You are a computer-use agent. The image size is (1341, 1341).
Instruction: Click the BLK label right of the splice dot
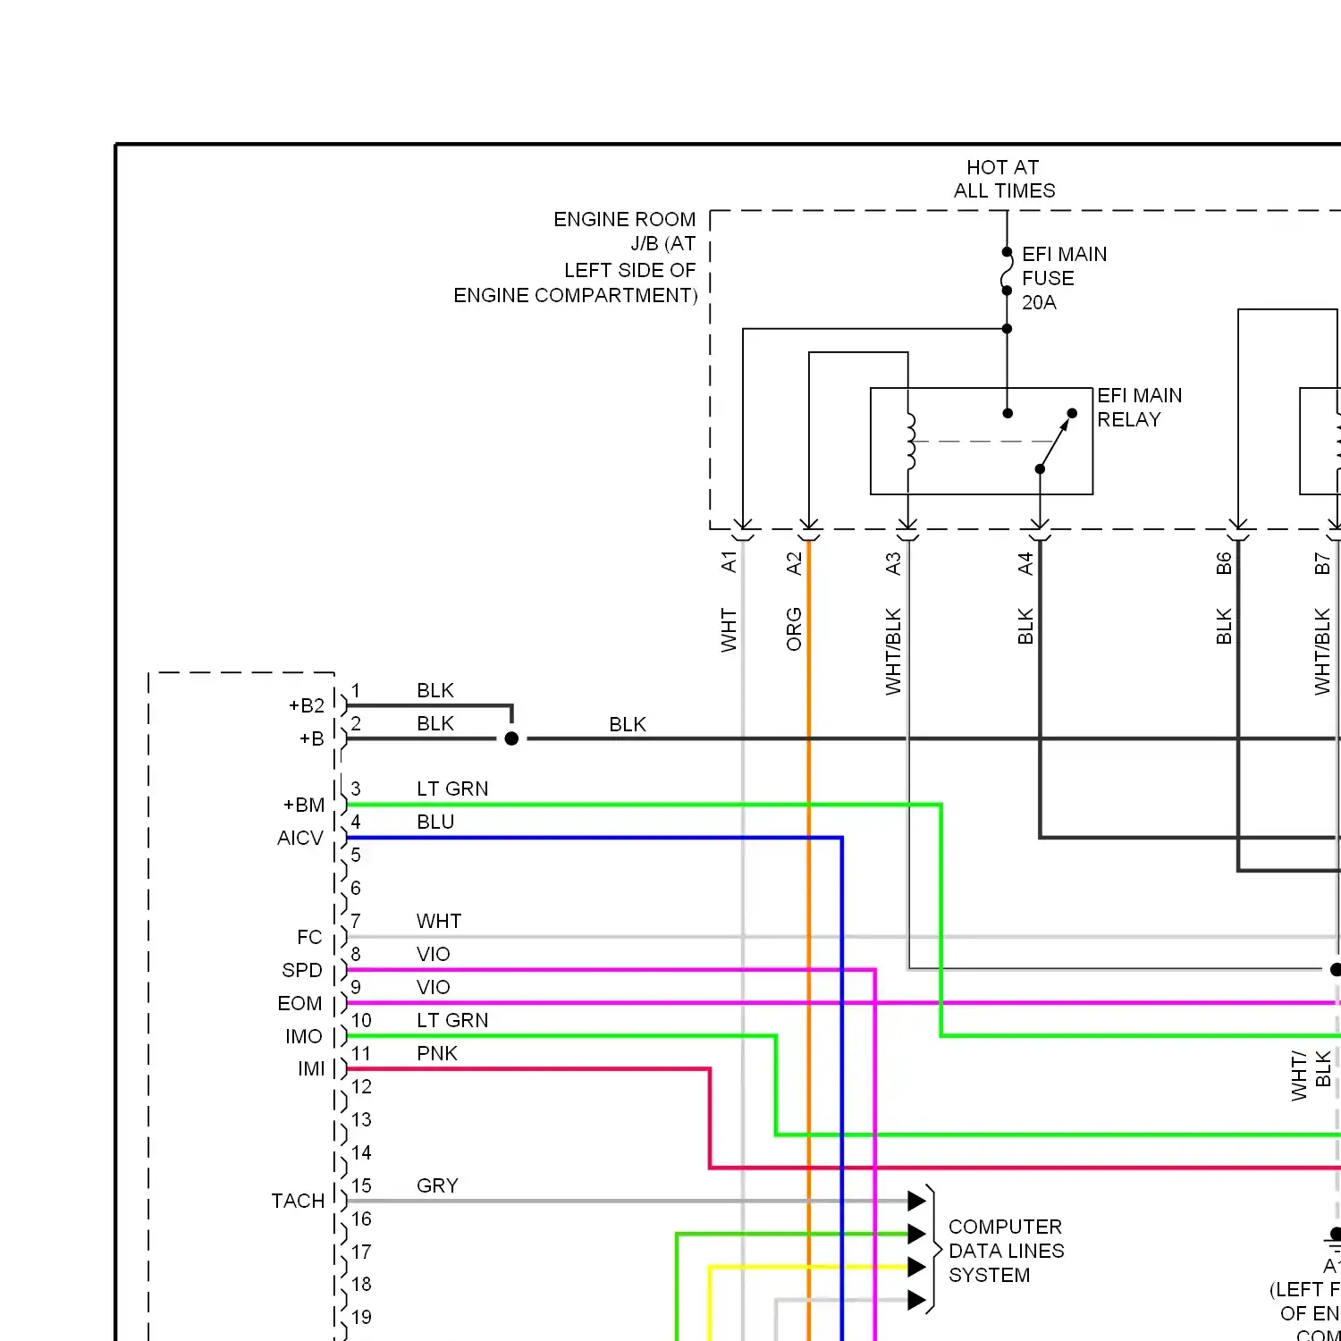pos(628,724)
